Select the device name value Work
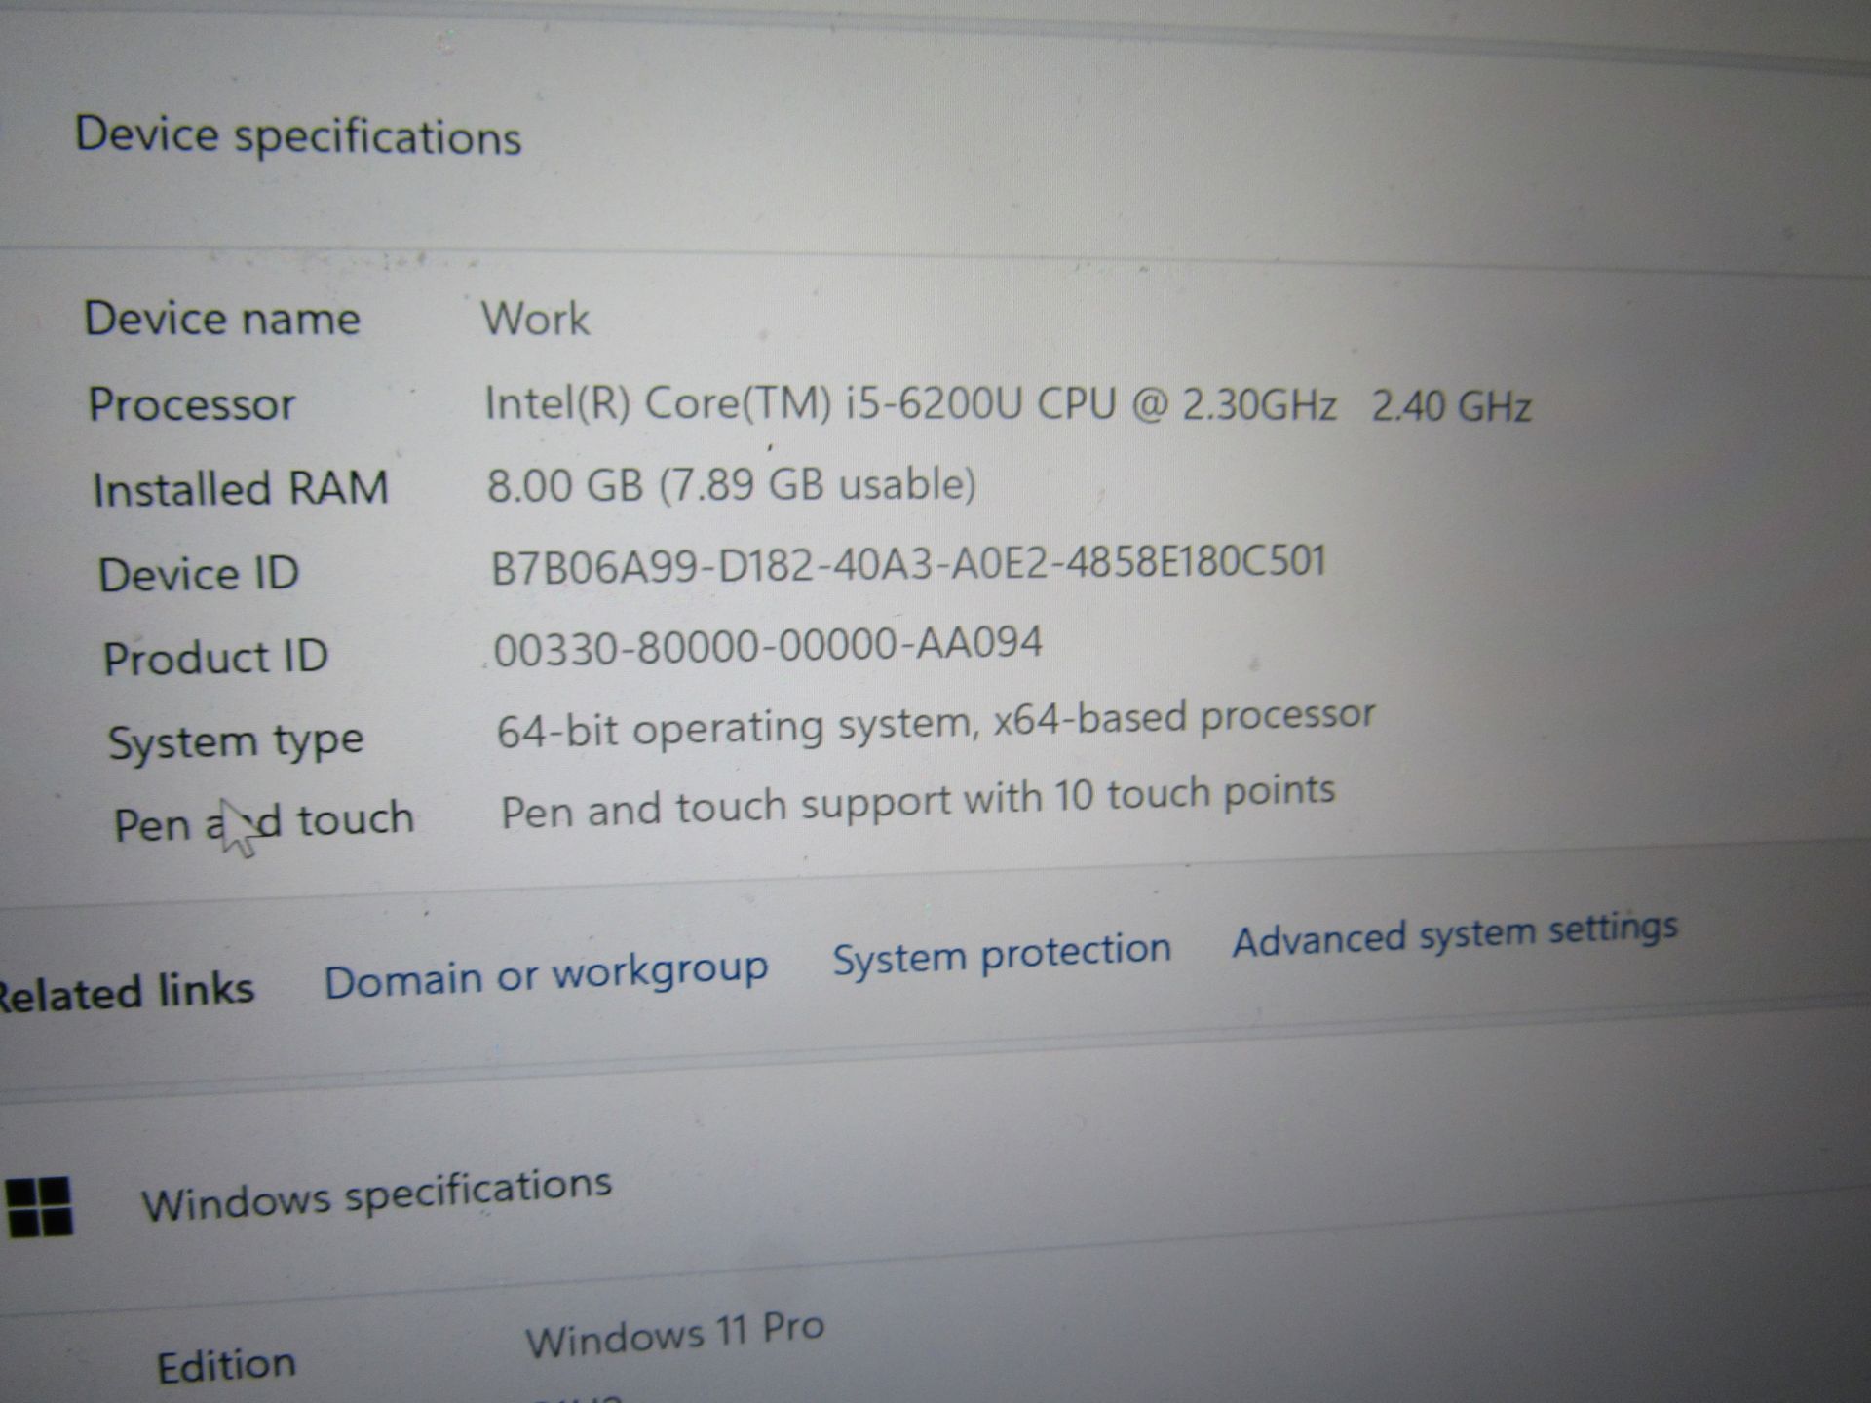Image resolution: width=1871 pixels, height=1403 pixels. (535, 319)
